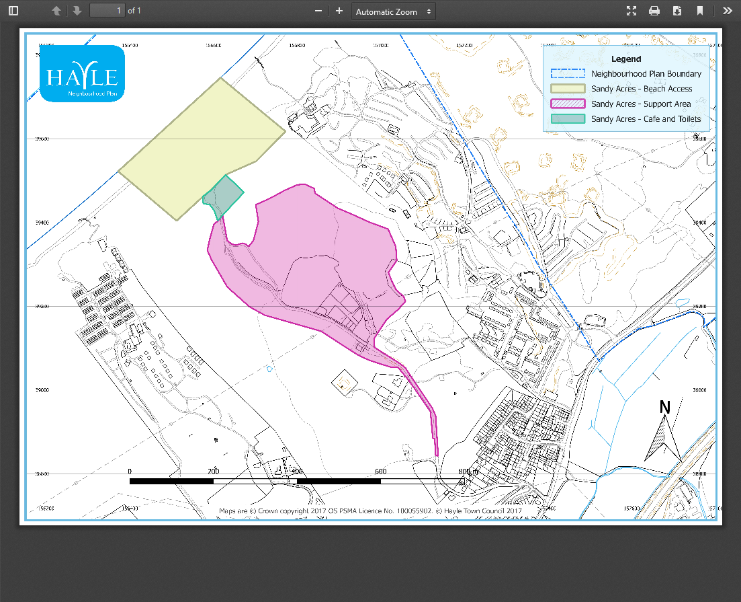Screen dimensions: 741x602
Task: Click the current view bookmark icon
Action: point(700,11)
